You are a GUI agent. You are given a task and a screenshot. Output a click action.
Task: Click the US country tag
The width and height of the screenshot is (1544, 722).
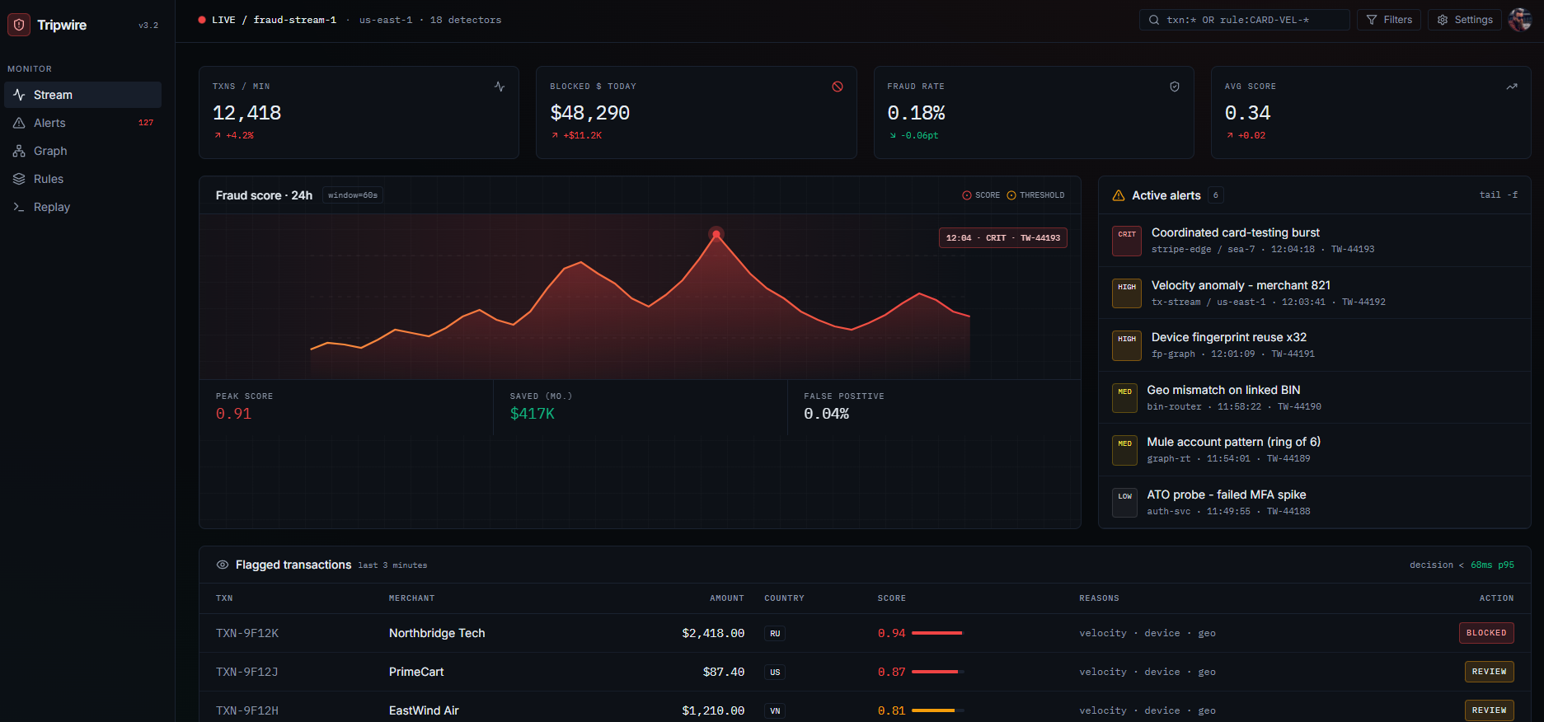(x=775, y=672)
